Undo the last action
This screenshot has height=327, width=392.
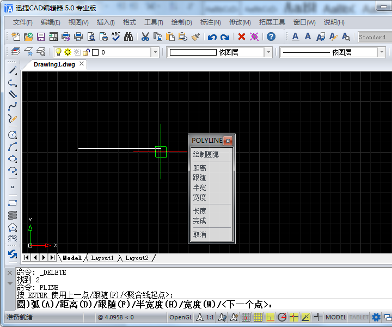pyautogui.click(x=212, y=37)
